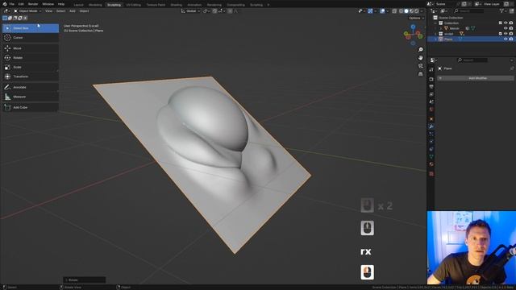
Task: Select the Move tool
Action: pos(31,48)
